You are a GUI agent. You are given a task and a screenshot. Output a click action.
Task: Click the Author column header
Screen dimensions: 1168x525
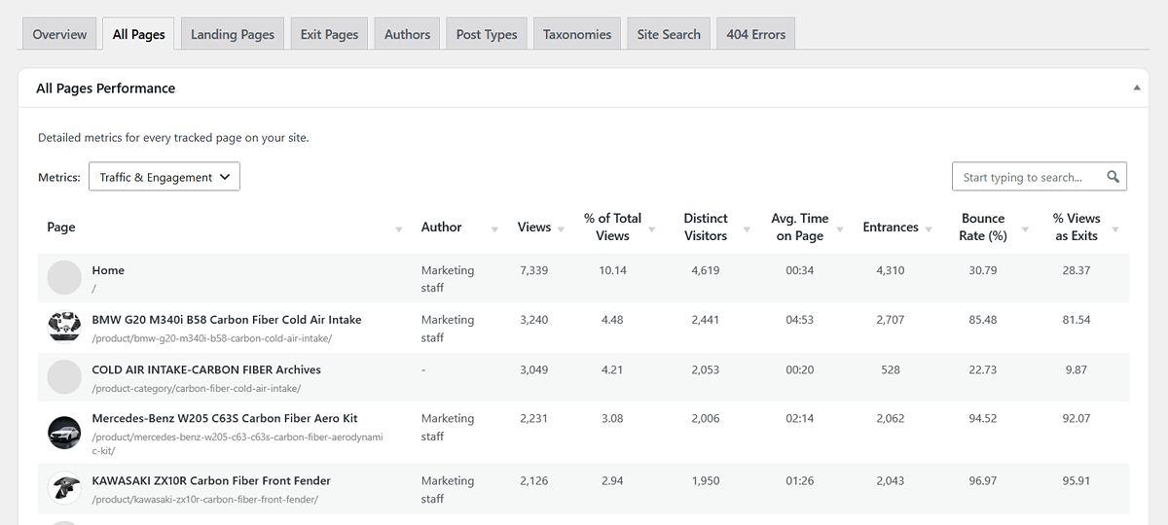click(441, 227)
